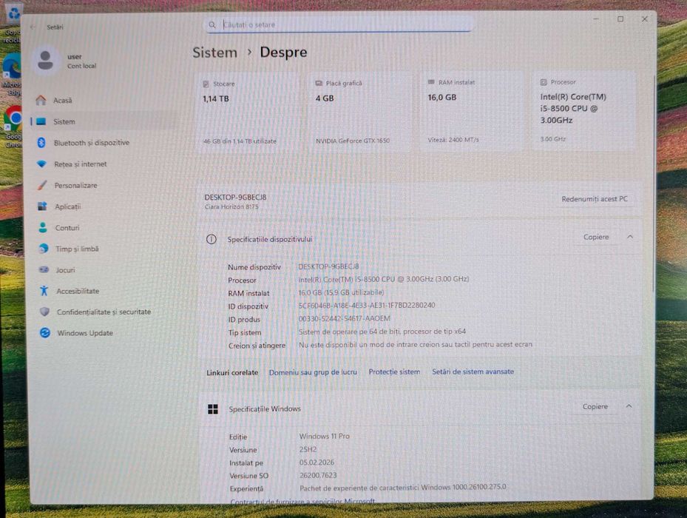Open the Aplicații icon

click(x=42, y=206)
